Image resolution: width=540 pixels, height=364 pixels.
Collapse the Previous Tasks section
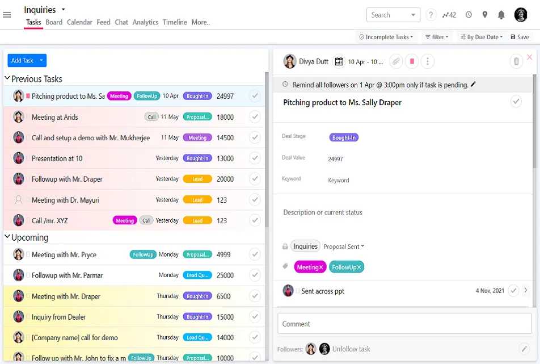7,79
